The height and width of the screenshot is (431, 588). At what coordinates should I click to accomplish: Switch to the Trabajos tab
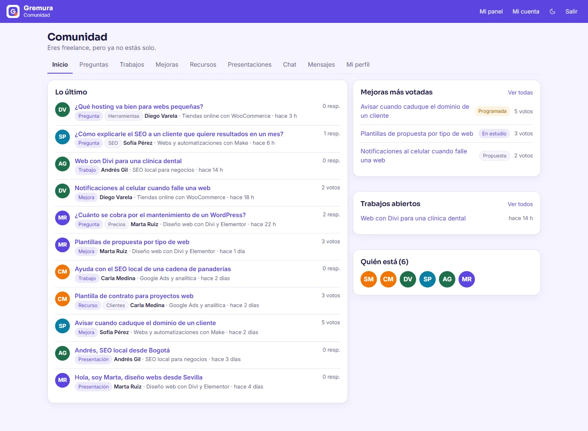coord(132,65)
